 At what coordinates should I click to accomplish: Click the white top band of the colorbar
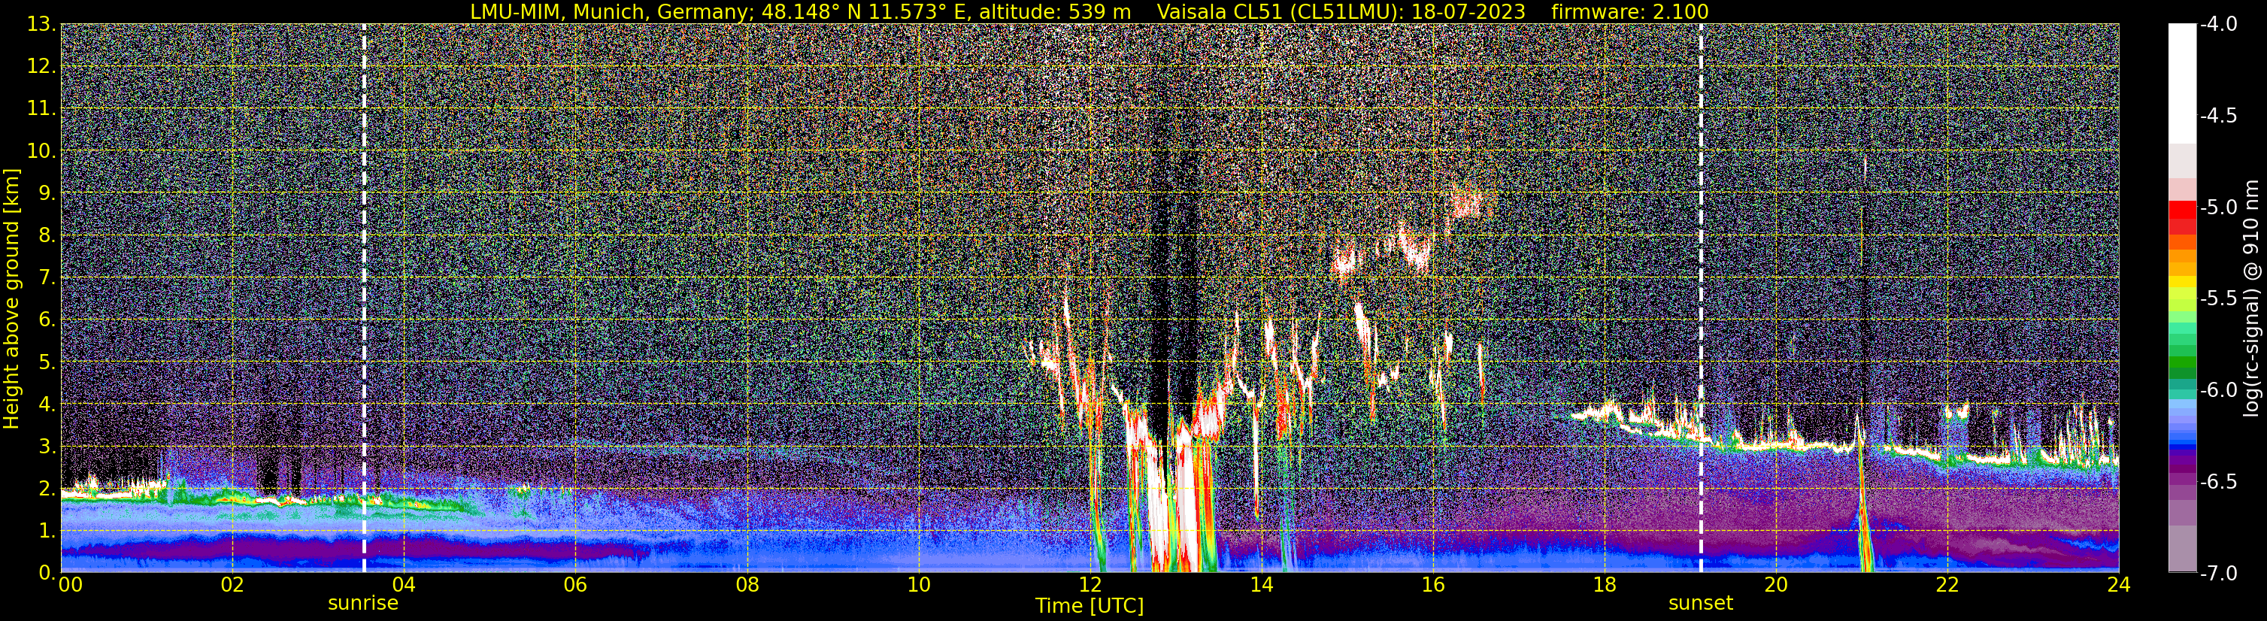pyautogui.click(x=2181, y=83)
